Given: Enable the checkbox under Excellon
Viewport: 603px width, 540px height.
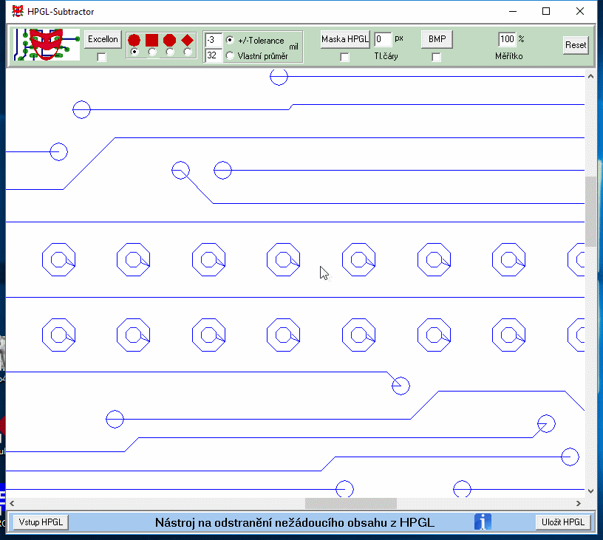Looking at the screenshot, I should [x=101, y=57].
